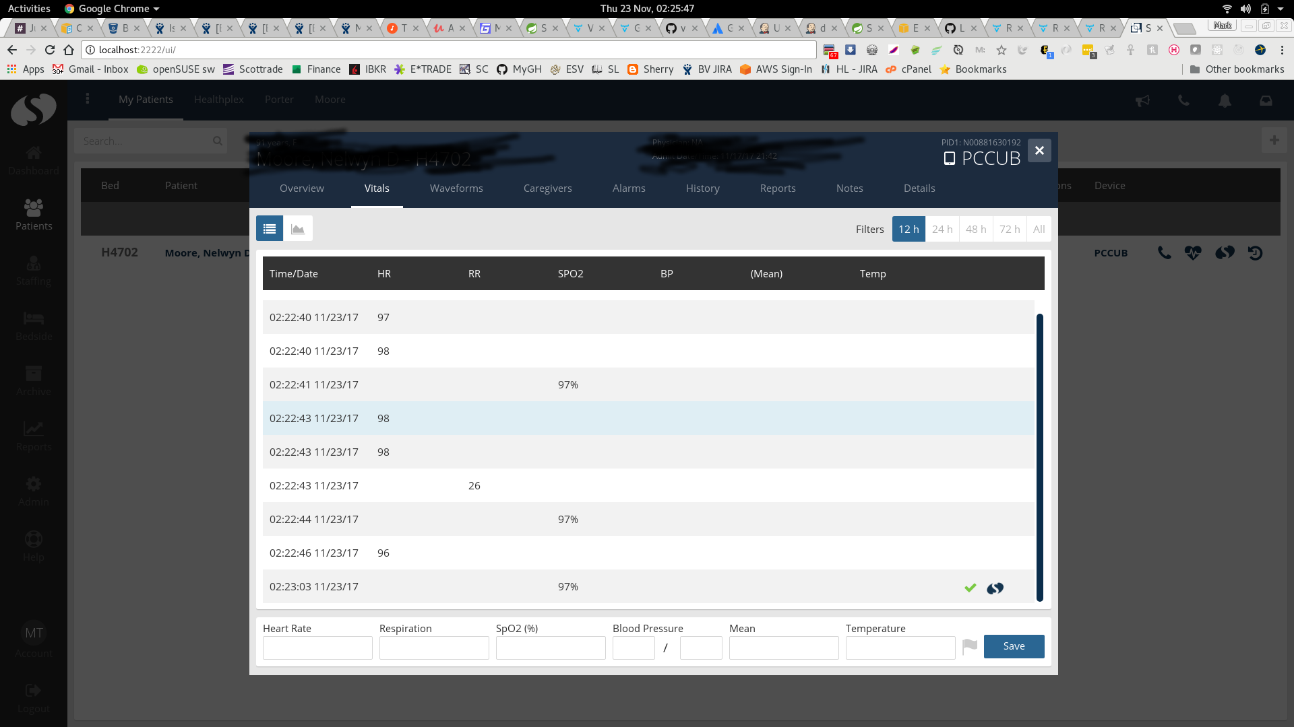Open the phone icon in patient row H4702
The width and height of the screenshot is (1294, 727).
[x=1164, y=252]
